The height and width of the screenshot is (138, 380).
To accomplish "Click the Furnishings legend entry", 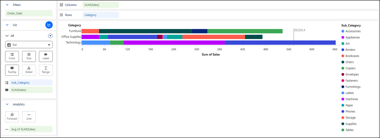I will [x=351, y=87].
